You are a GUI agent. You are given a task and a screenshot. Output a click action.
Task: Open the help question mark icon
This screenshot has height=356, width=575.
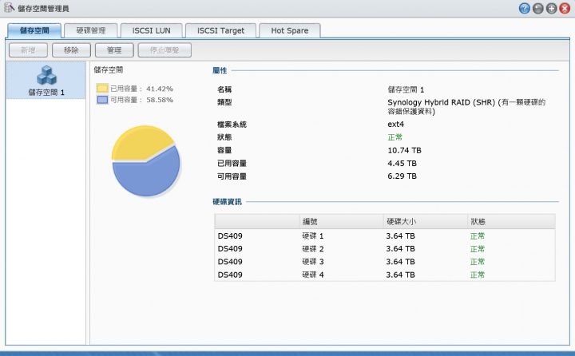point(525,9)
